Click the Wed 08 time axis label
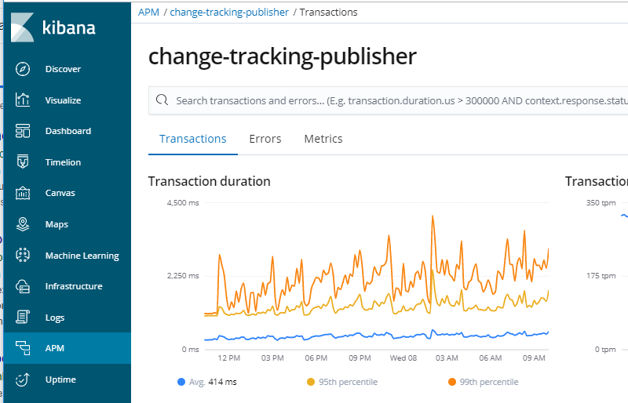628x403 pixels. click(x=403, y=358)
